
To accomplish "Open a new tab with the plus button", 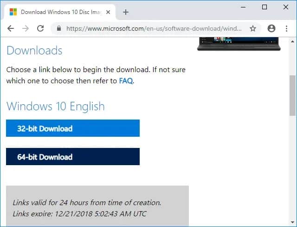I will pos(126,12).
